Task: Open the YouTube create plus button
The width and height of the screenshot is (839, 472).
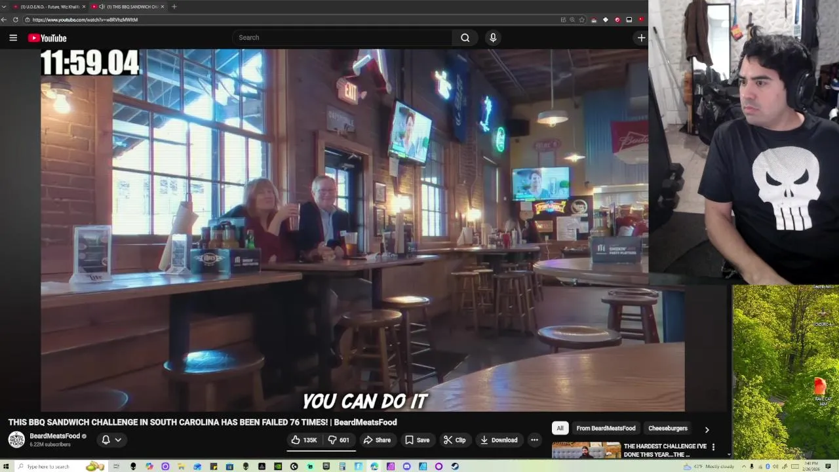Action: point(641,37)
